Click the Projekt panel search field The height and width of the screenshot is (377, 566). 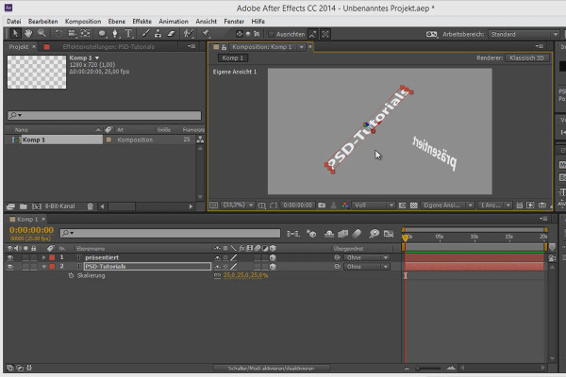[x=104, y=115]
